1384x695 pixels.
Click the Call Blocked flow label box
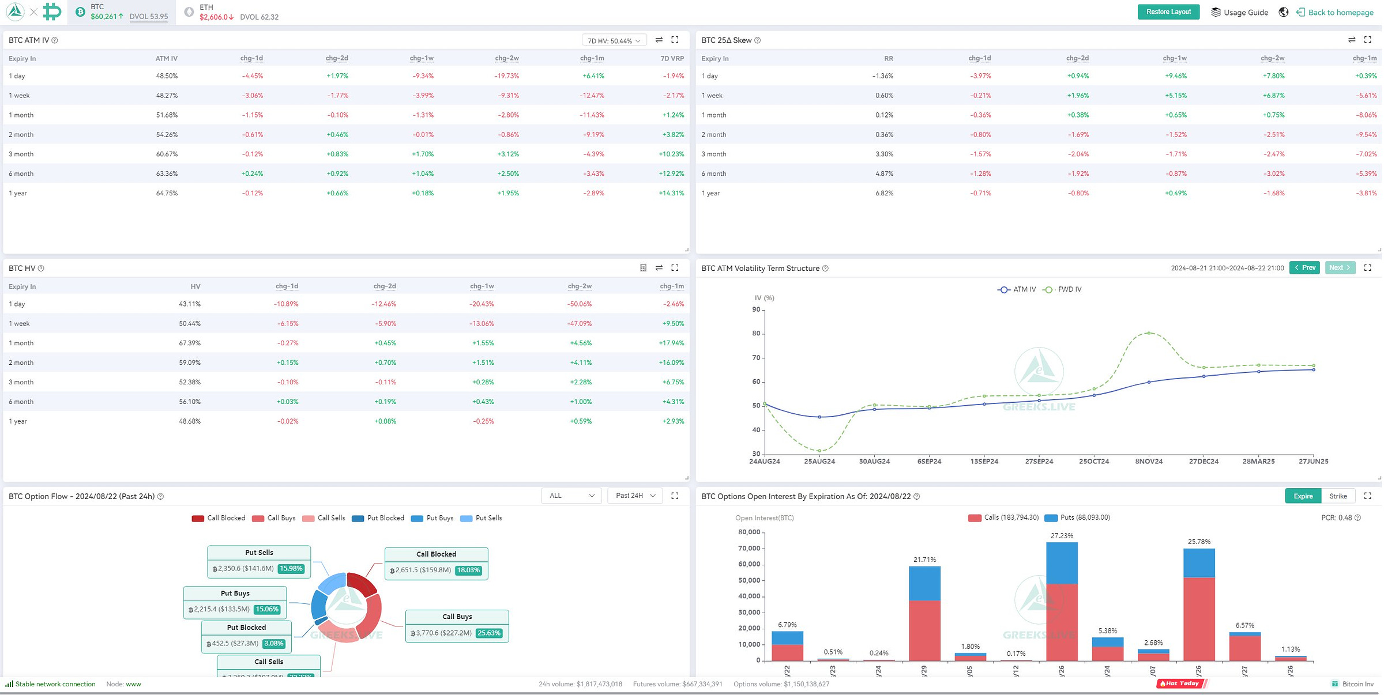tap(437, 564)
